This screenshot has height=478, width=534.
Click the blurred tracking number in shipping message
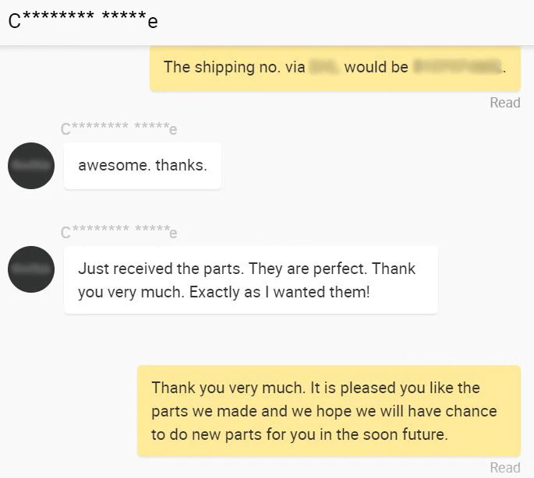pos(456,68)
